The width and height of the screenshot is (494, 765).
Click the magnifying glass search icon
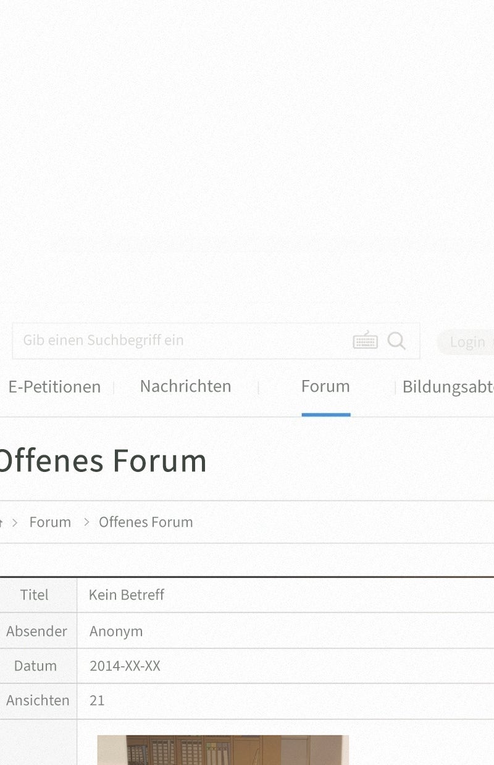pyautogui.click(x=396, y=341)
